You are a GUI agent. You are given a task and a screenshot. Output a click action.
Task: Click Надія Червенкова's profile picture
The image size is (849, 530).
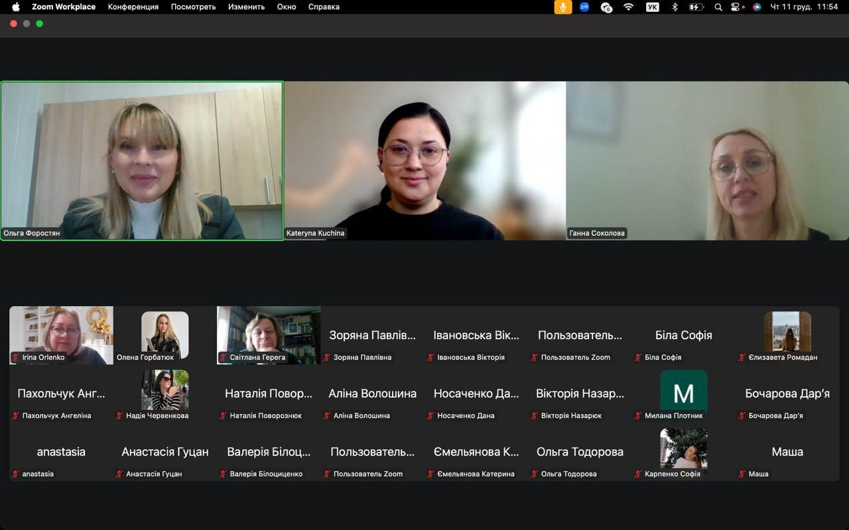[x=165, y=390]
